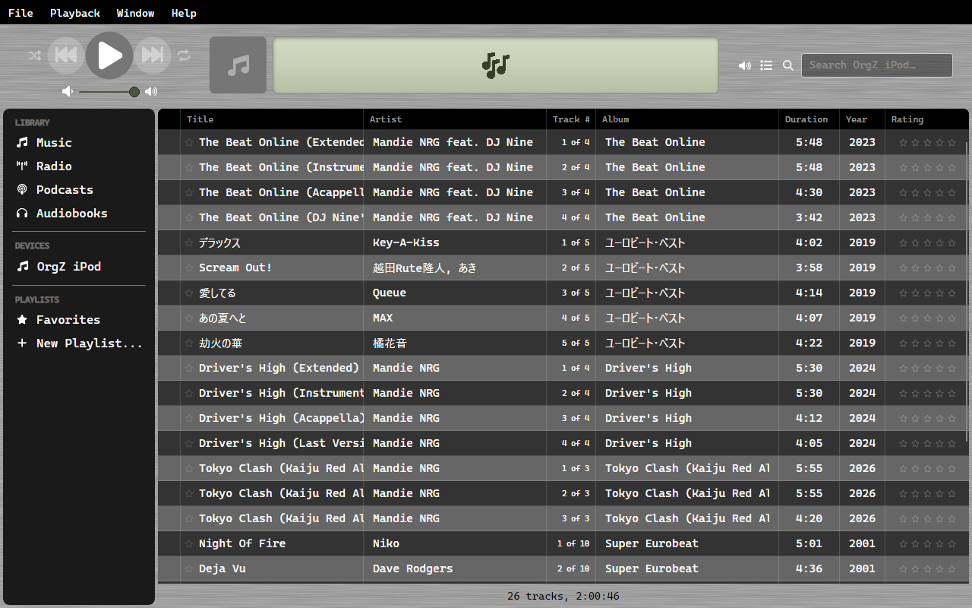Toggle shuffle playback icon
The image size is (972, 608).
point(35,55)
